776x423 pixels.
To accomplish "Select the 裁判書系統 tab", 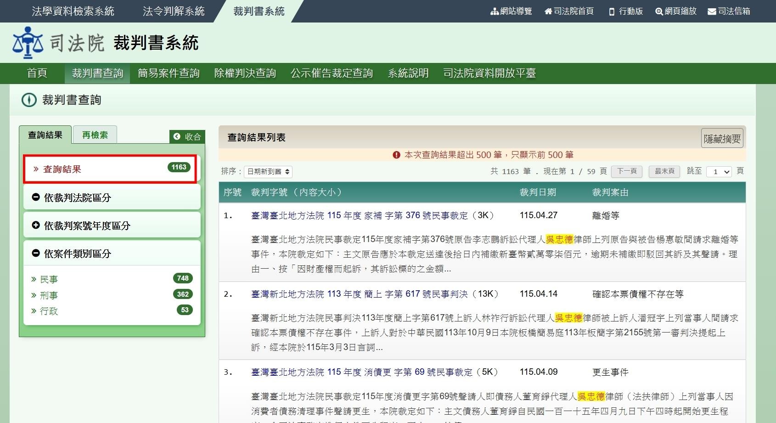I will [x=259, y=11].
